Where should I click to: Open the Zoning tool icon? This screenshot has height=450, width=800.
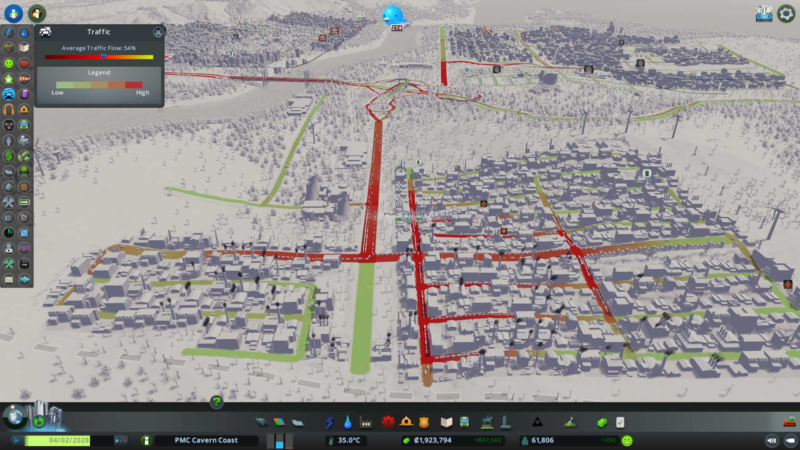[x=279, y=422]
